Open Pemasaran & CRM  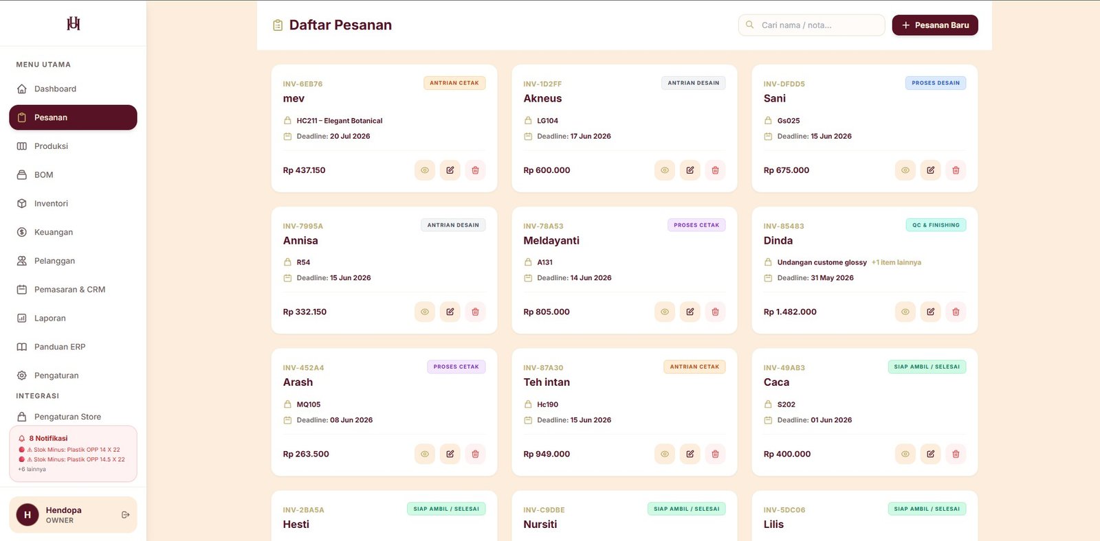click(x=73, y=290)
